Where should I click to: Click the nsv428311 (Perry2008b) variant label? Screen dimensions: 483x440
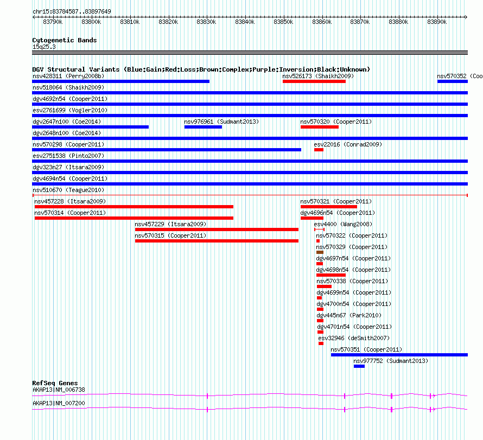coord(68,76)
